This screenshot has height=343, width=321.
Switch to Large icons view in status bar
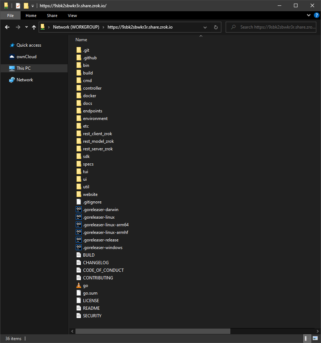pyautogui.click(x=315, y=338)
